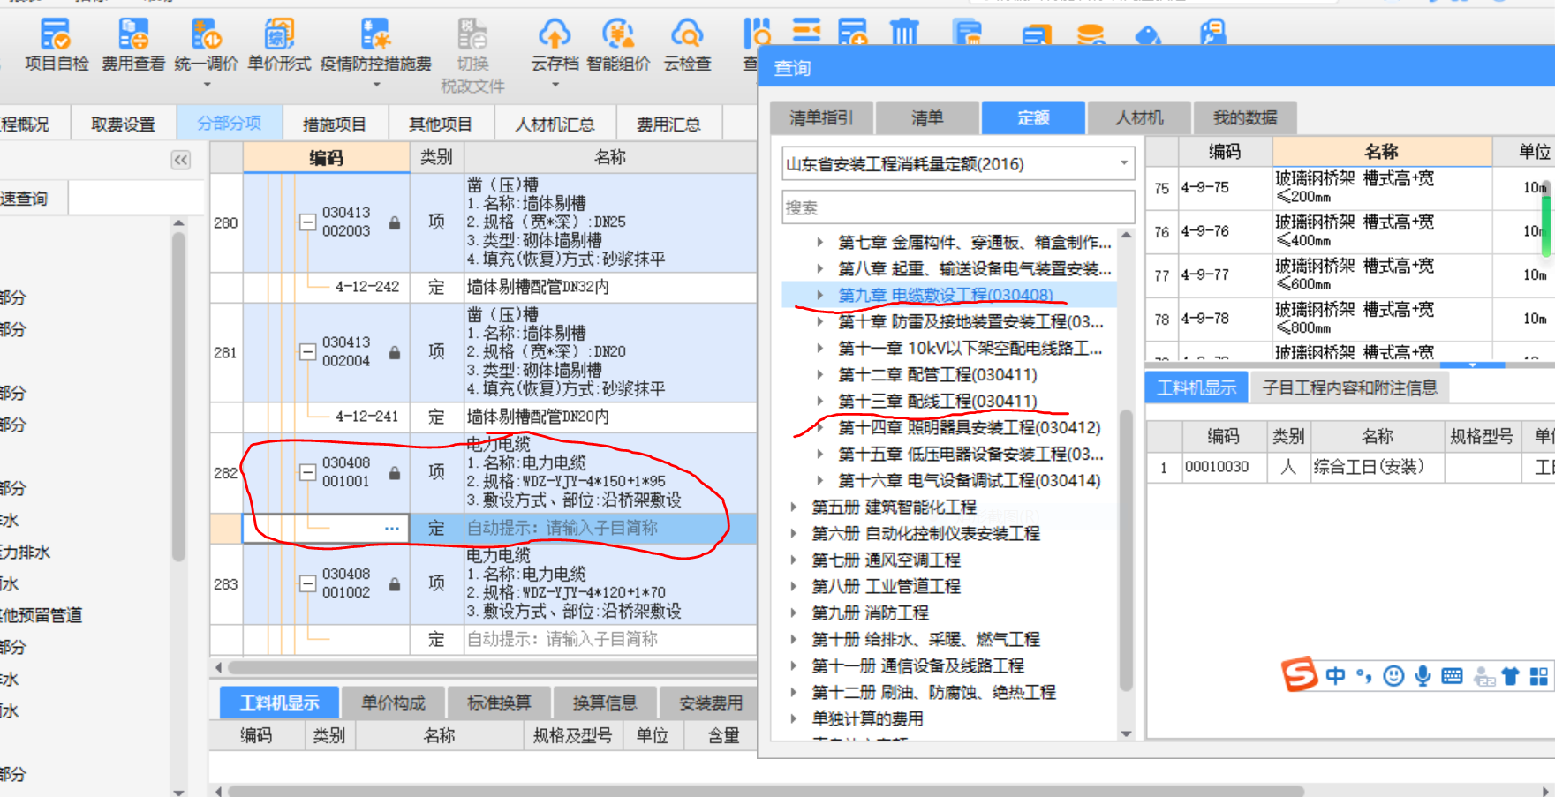Viewport: 1555px width, 797px height.
Task: Select the 人材机 tab in query dialog
Action: click(x=1139, y=117)
